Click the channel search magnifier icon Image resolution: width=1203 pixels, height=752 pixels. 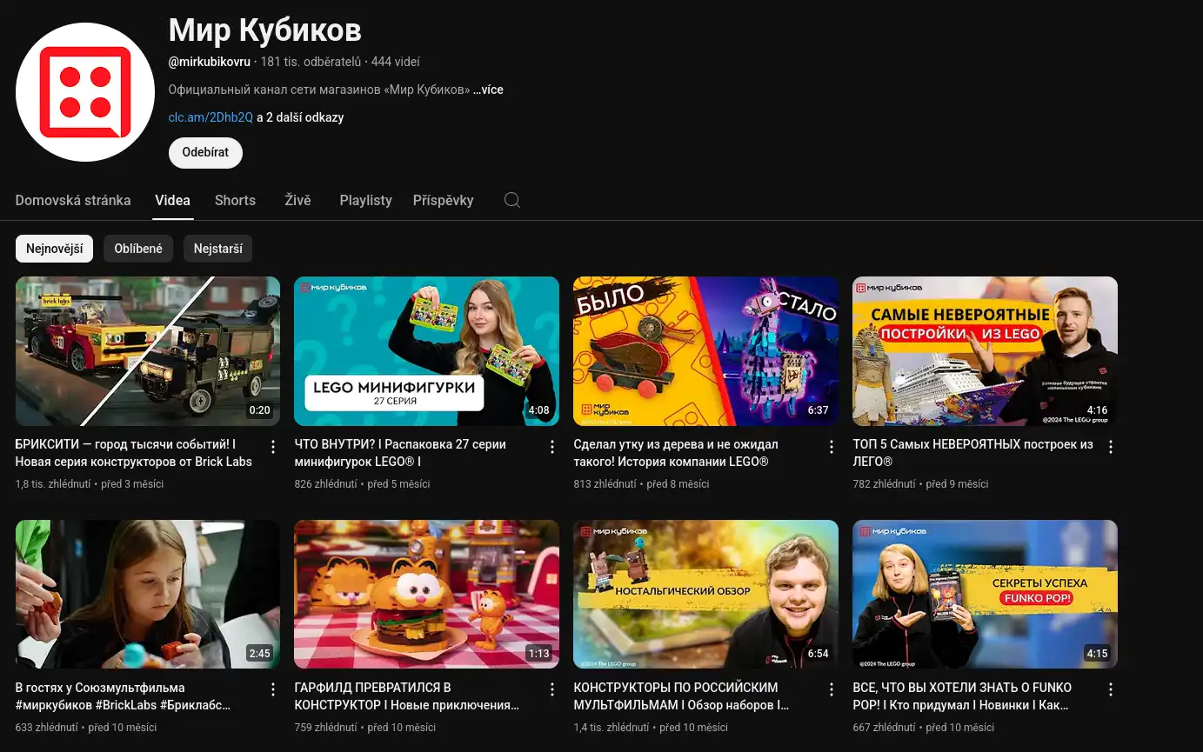512,200
